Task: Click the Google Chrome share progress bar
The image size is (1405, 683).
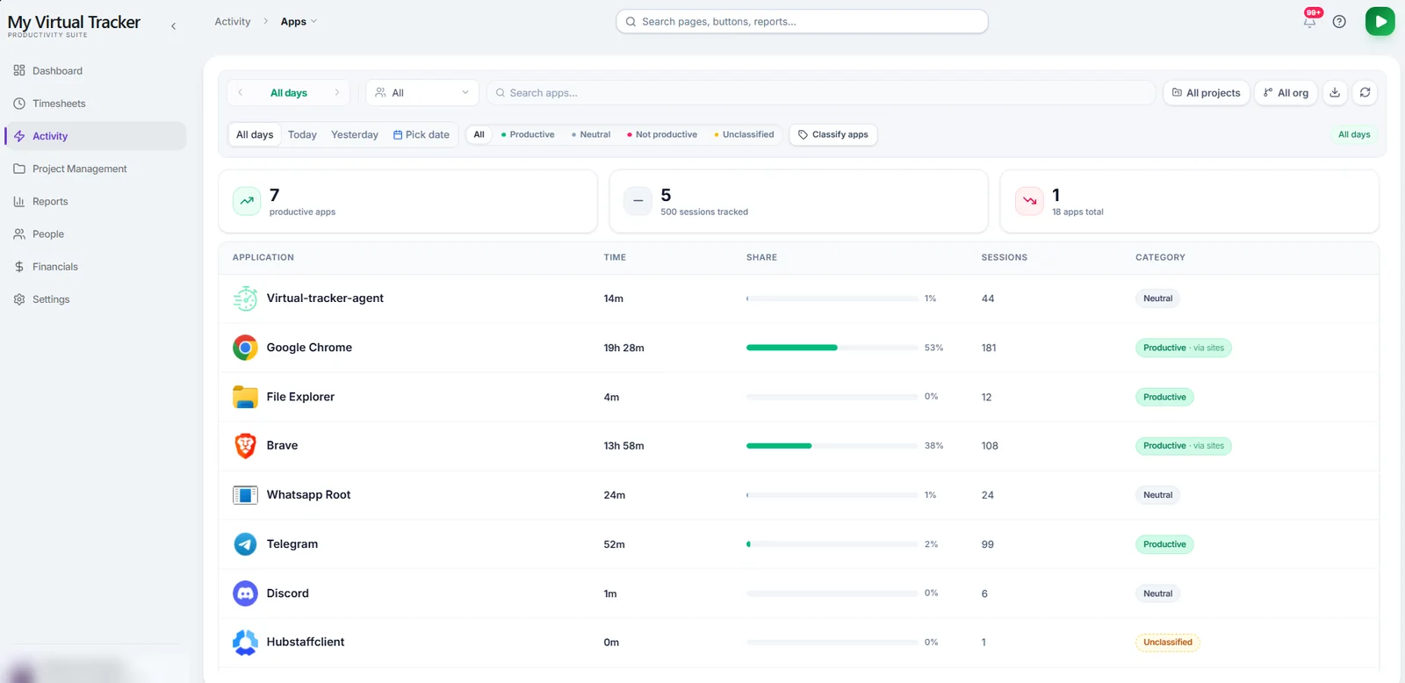Action: point(832,348)
